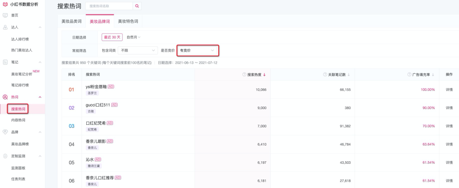Click 详情 for 口红纪梵希 row
The image size is (459, 188).
pyautogui.click(x=449, y=126)
